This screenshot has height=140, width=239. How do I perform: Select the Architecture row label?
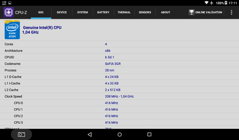[14, 51]
